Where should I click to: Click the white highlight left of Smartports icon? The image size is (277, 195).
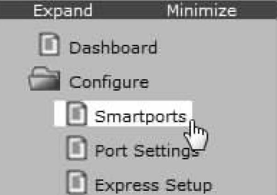click(x=60, y=114)
